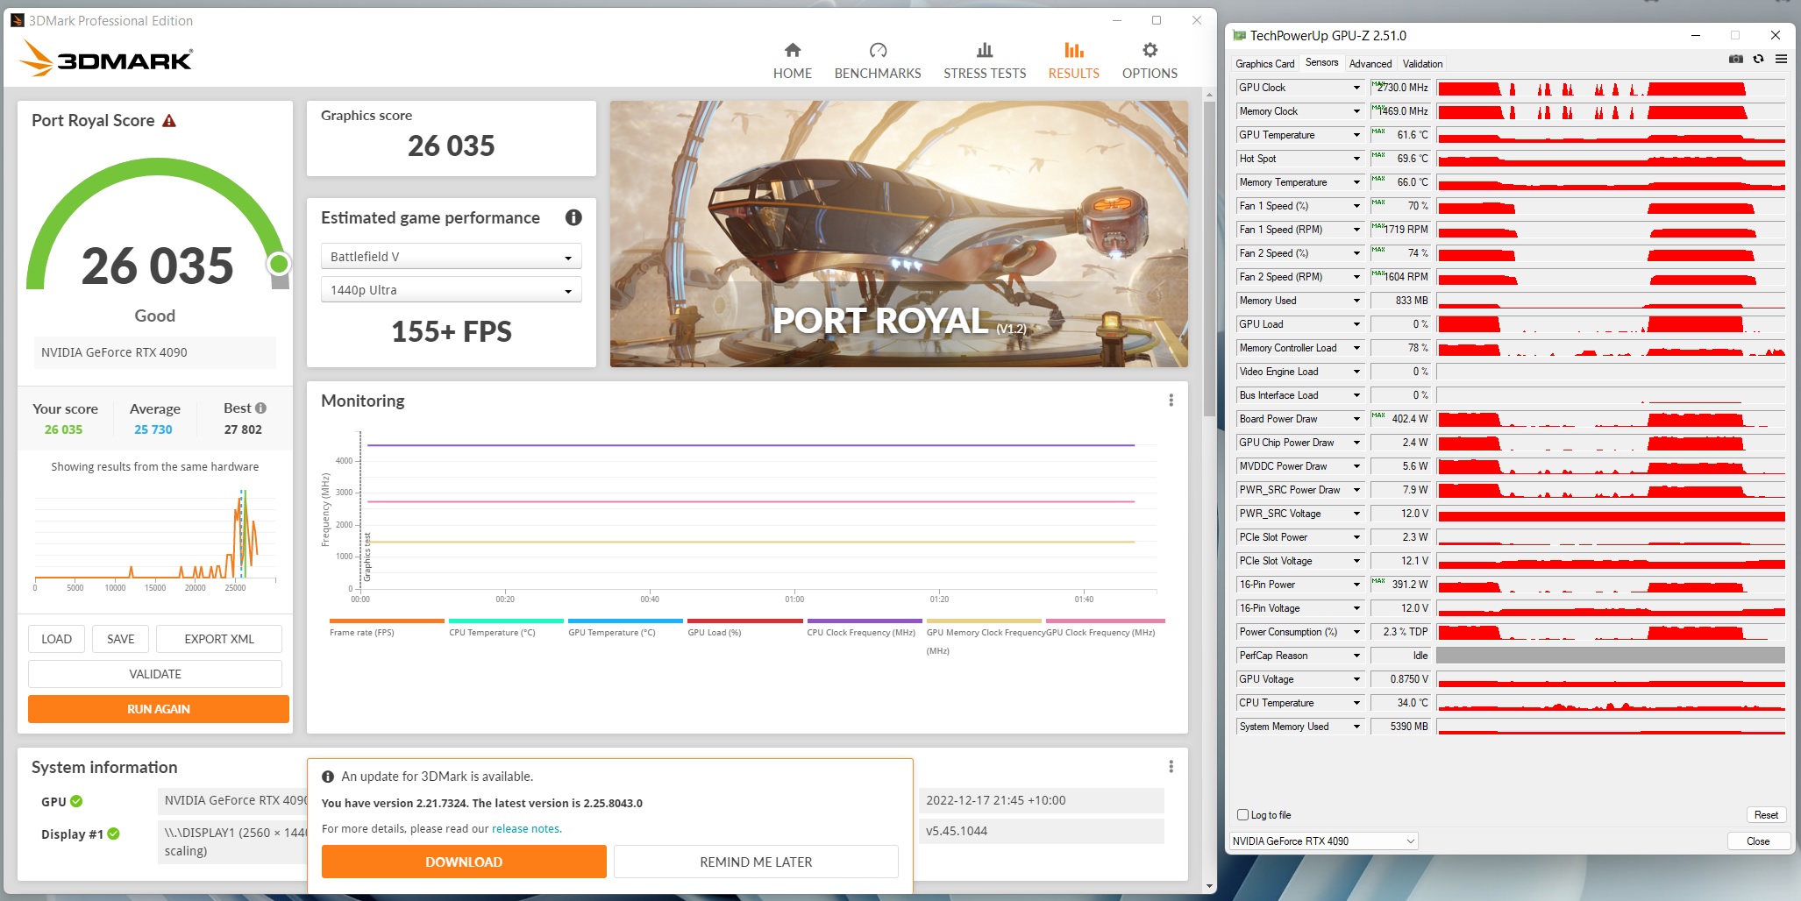Click the GPU-Z title bar app icon
The width and height of the screenshot is (1801, 901).
1239,36
